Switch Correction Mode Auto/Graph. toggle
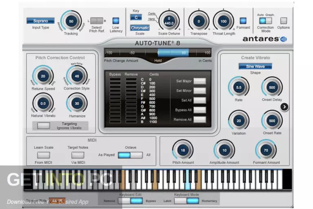313x209 pixels. 265,20
